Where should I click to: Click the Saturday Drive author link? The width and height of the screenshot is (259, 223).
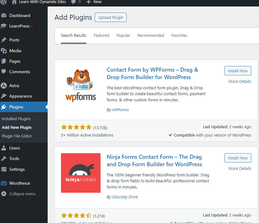(x=125, y=197)
